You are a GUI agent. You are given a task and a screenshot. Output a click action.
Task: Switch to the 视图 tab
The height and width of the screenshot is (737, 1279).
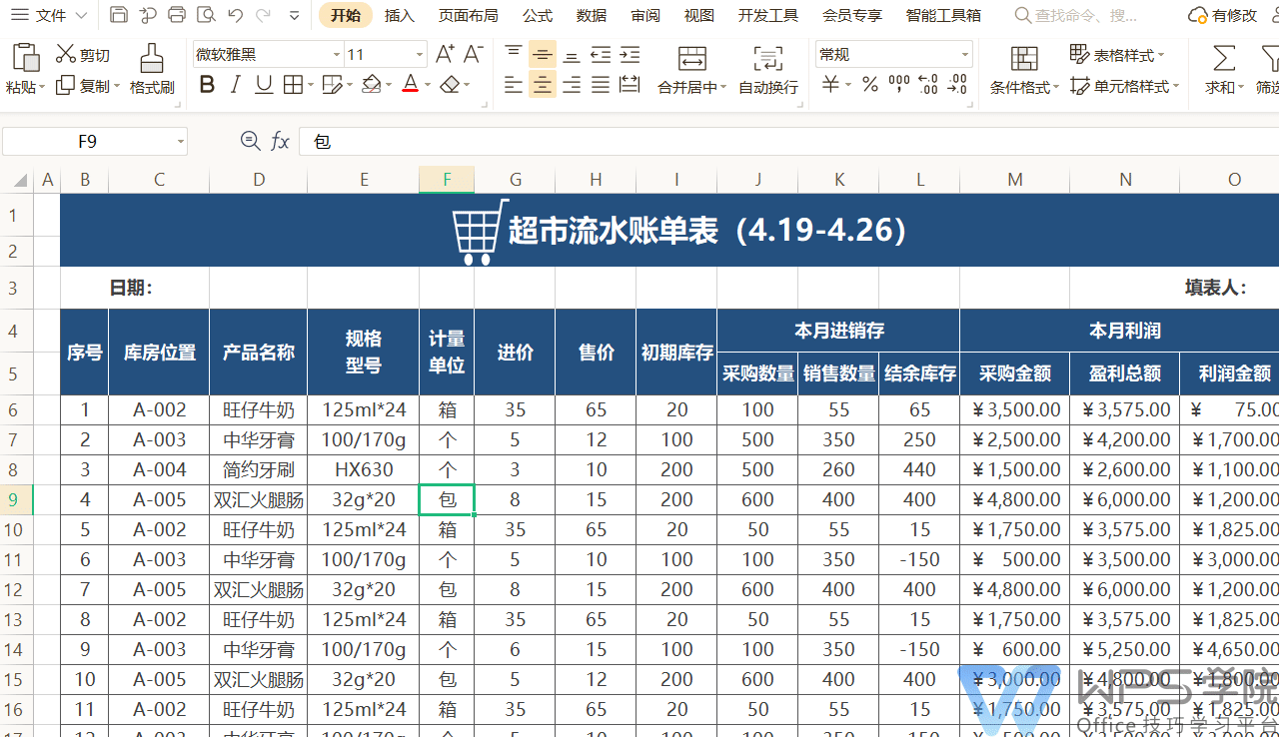[x=699, y=15]
